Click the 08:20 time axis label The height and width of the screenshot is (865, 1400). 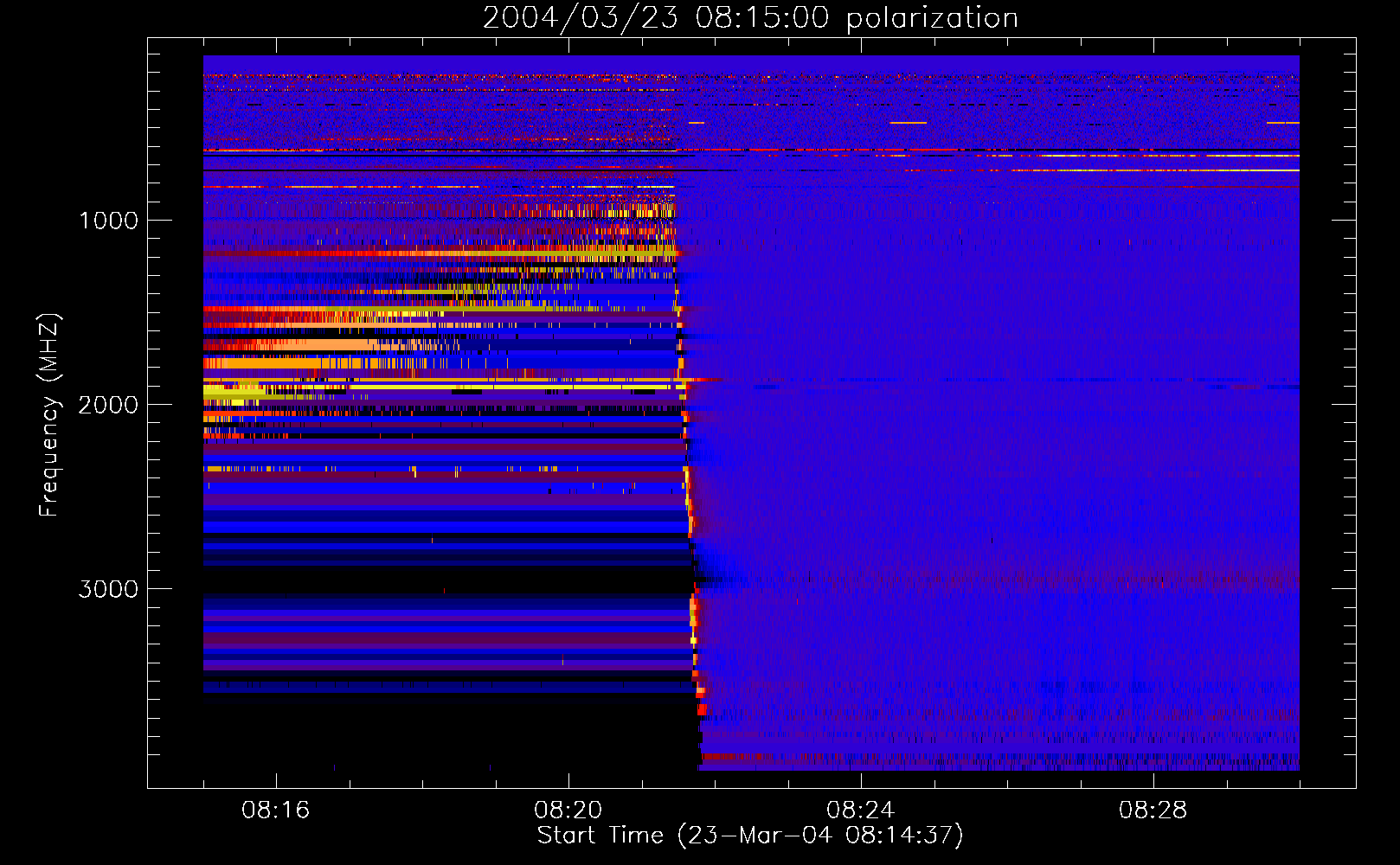point(568,811)
